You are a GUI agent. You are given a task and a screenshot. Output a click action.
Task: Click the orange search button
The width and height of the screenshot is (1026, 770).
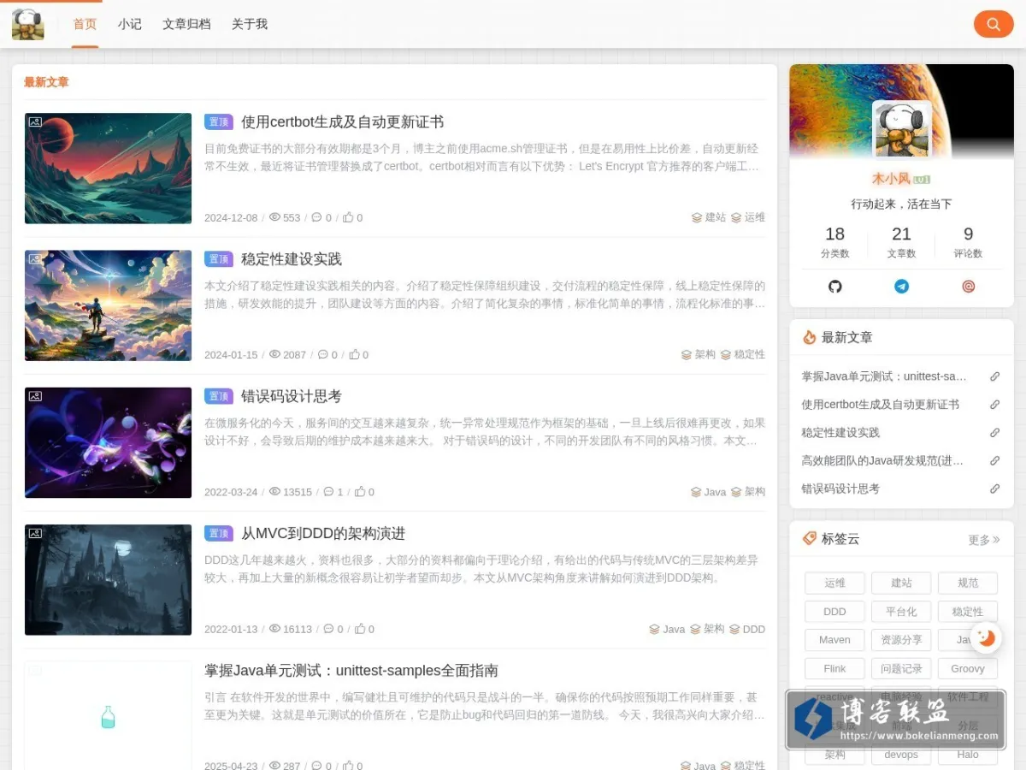point(994,24)
